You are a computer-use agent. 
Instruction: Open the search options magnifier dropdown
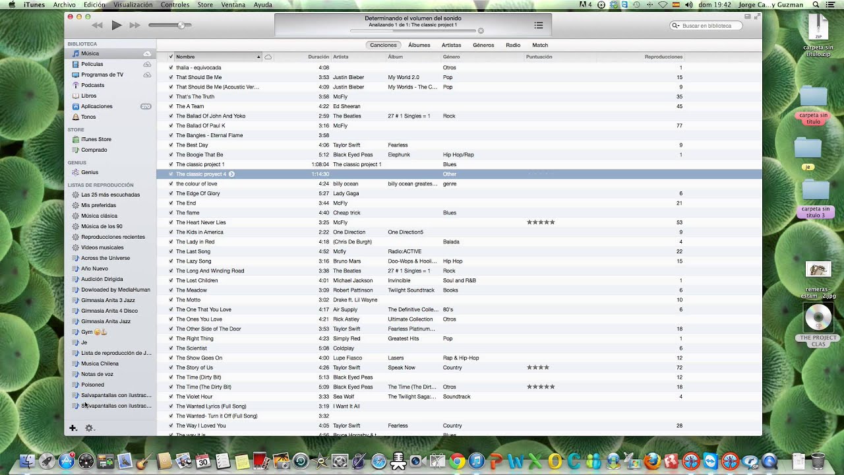[x=676, y=26]
